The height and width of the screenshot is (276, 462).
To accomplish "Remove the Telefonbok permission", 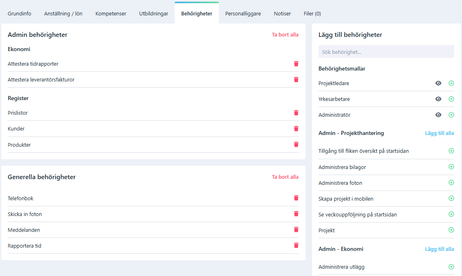I will 296,198.
